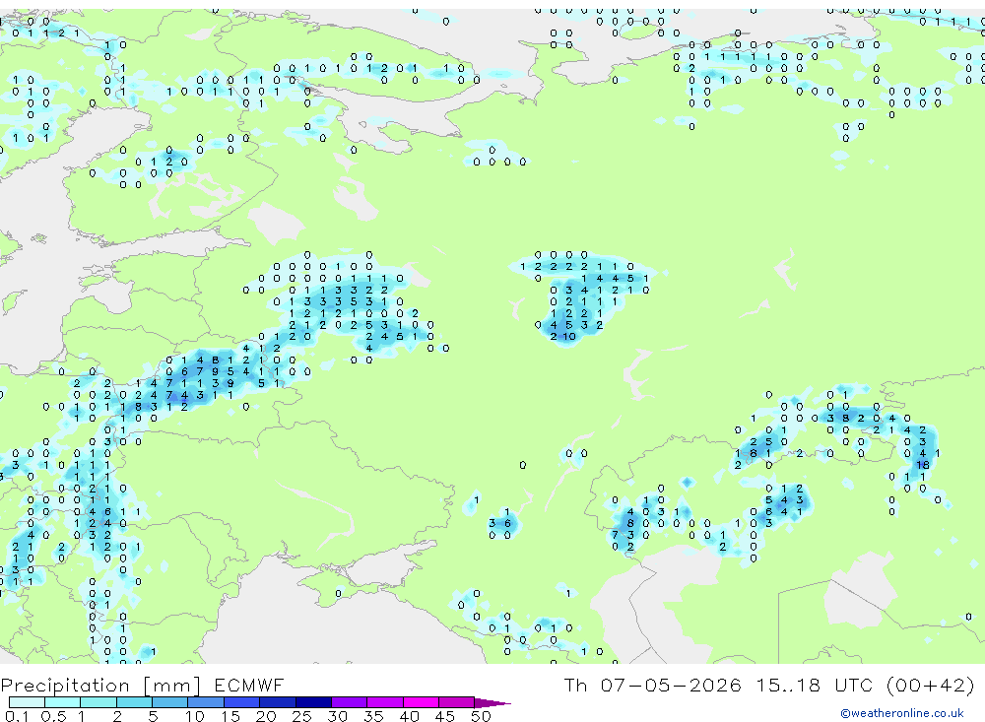Click the legend scale label '40'
The image size is (985, 722).
click(409, 716)
